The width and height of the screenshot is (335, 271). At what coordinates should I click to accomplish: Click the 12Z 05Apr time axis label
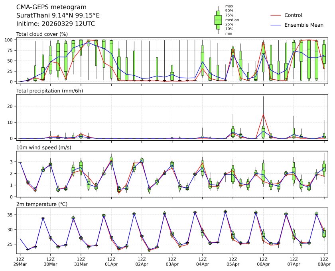click(233, 261)
